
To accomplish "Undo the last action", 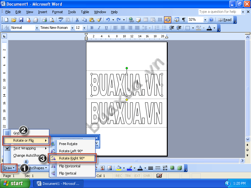I will click(108, 20).
